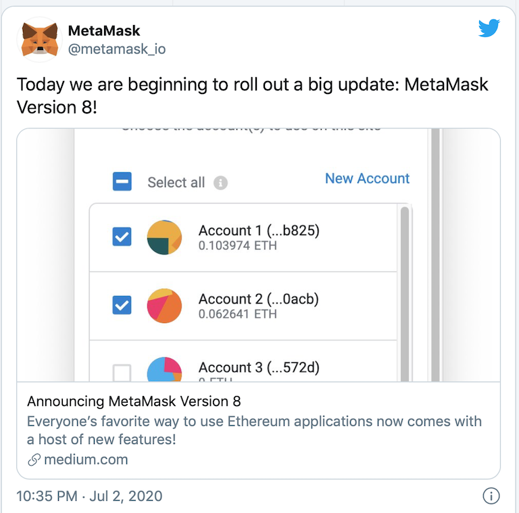The height and width of the screenshot is (513, 519).
Task: Click the Twitter bird logo
Action: (x=489, y=28)
